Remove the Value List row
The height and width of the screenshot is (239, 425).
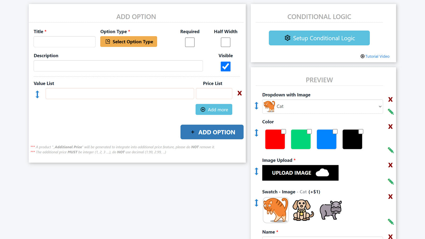pos(240,93)
